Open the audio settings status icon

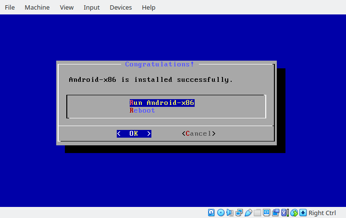pyautogui.click(x=230, y=213)
